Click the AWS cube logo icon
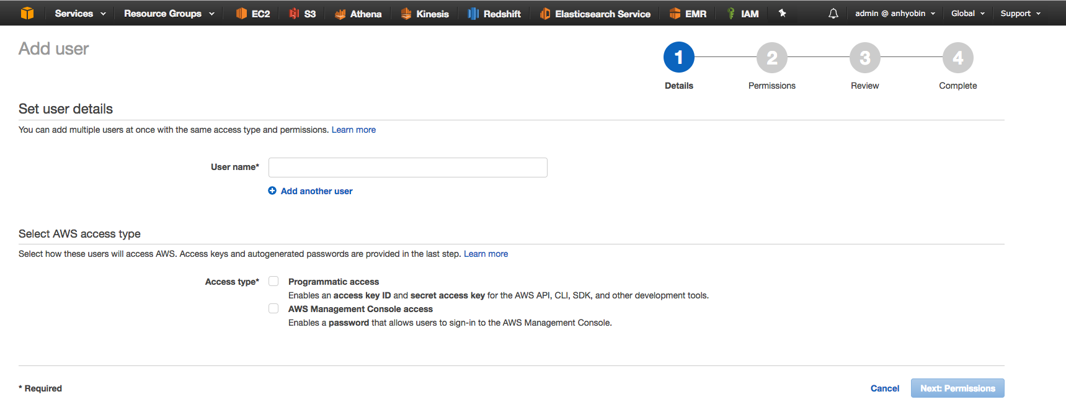This screenshot has height=407, width=1066. click(x=27, y=13)
